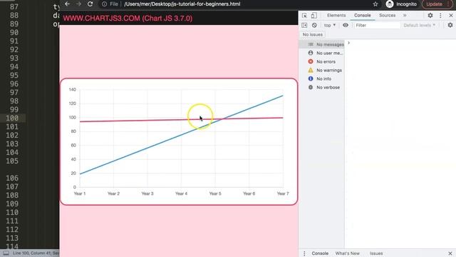Click the No Issues label
This screenshot has height=257, width=456.
click(313, 34)
